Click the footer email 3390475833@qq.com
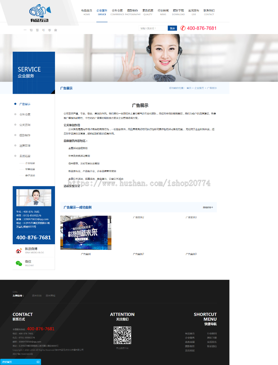The image size is (278, 365). [x=30, y=342]
